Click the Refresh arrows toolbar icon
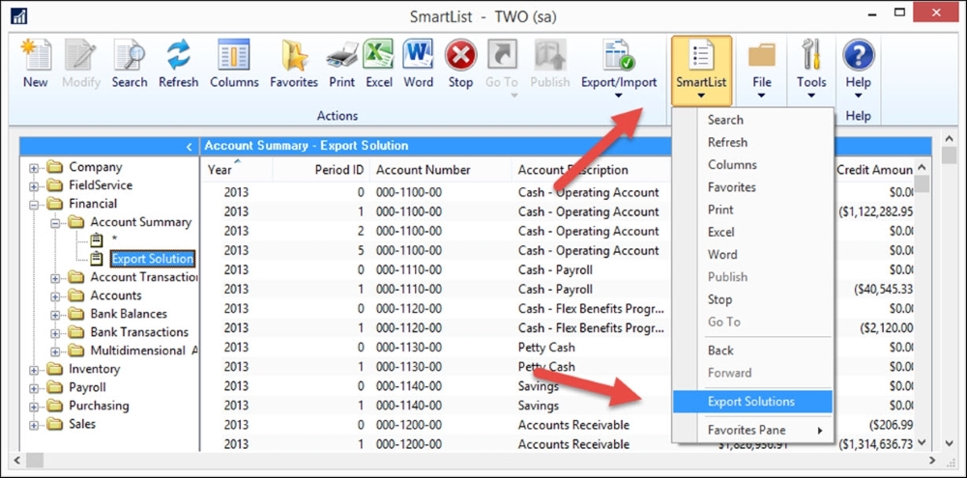 coord(178,55)
